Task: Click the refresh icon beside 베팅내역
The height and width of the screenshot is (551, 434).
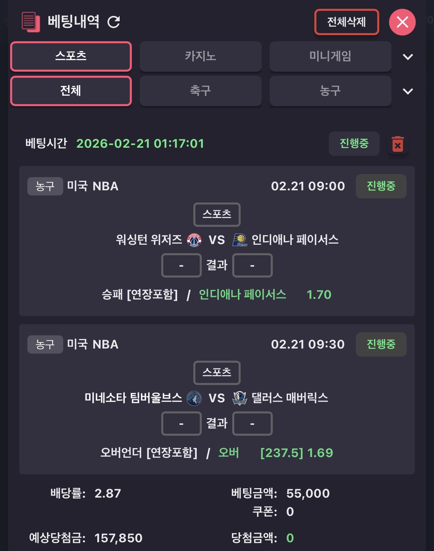Action: pyautogui.click(x=114, y=22)
